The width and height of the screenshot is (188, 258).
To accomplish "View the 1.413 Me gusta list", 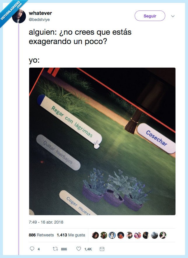I will tap(71, 235).
